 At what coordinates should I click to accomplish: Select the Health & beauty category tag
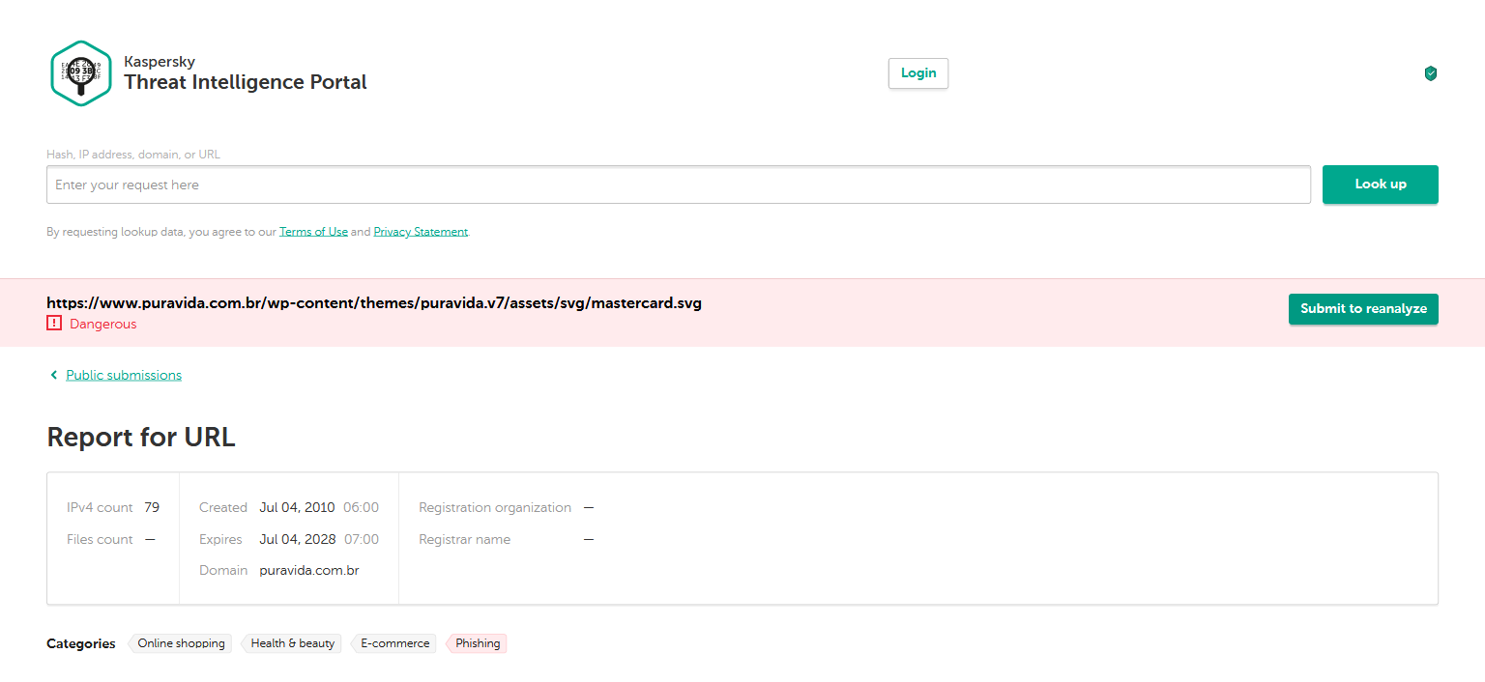tap(292, 643)
